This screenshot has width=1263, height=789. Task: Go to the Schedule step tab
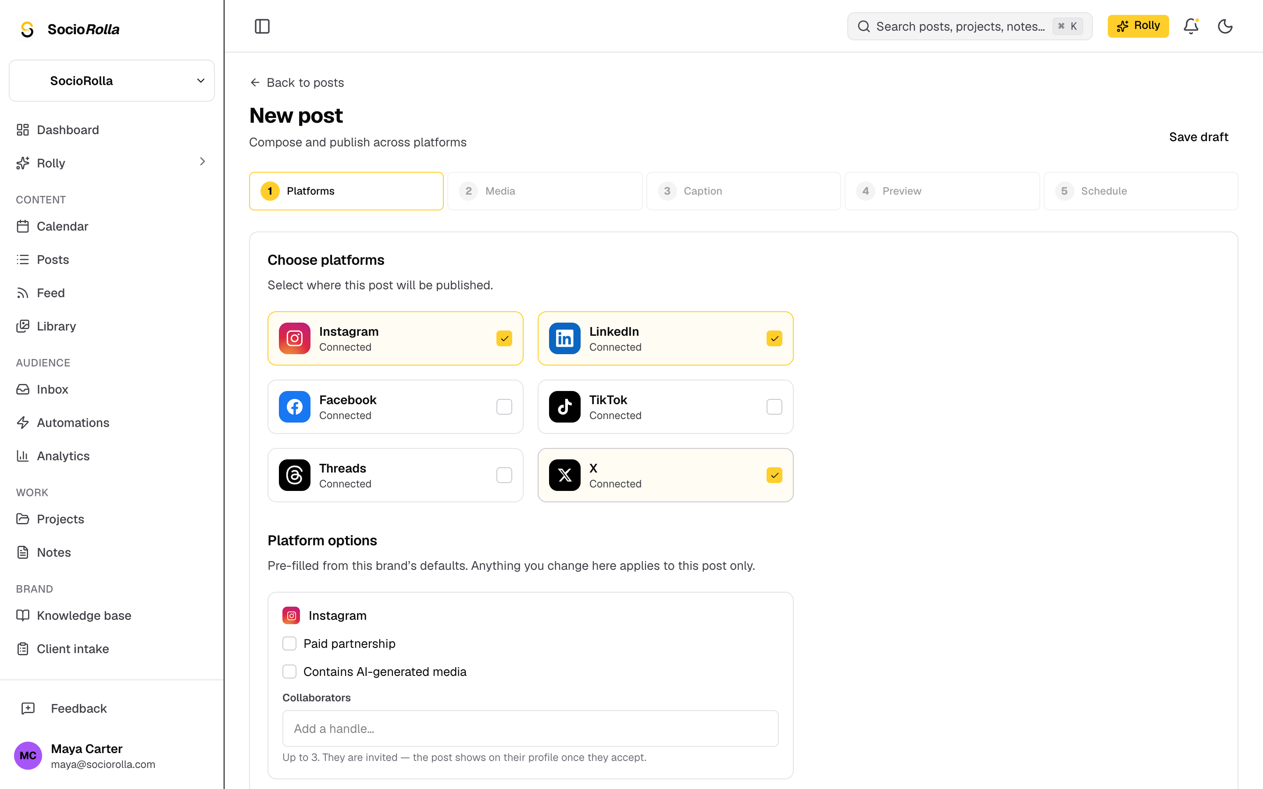click(x=1141, y=191)
